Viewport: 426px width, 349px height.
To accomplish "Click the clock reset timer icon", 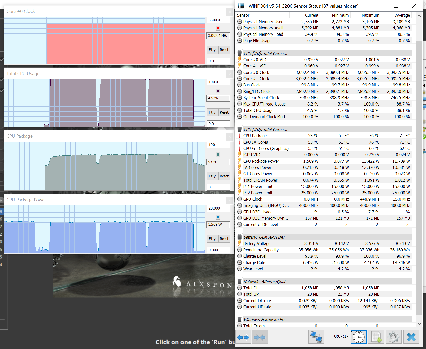I will pyautogui.click(x=359, y=337).
